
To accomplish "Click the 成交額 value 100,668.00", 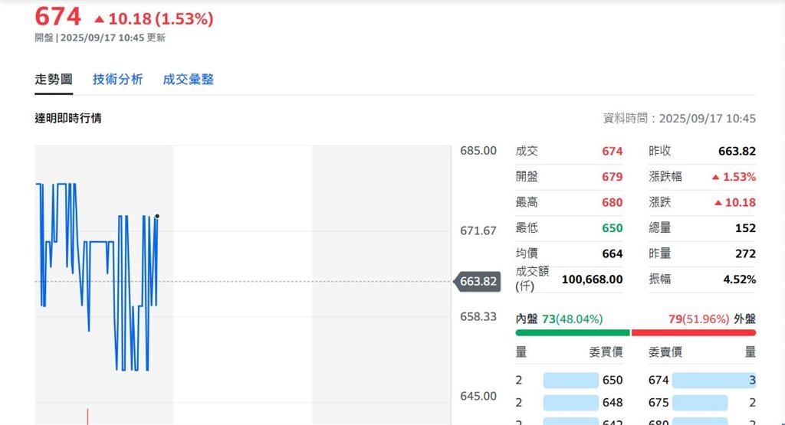I will (x=592, y=280).
